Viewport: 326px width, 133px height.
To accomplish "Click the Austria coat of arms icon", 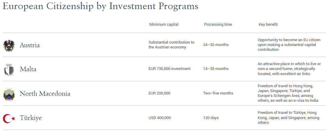I will (x=9, y=46).
